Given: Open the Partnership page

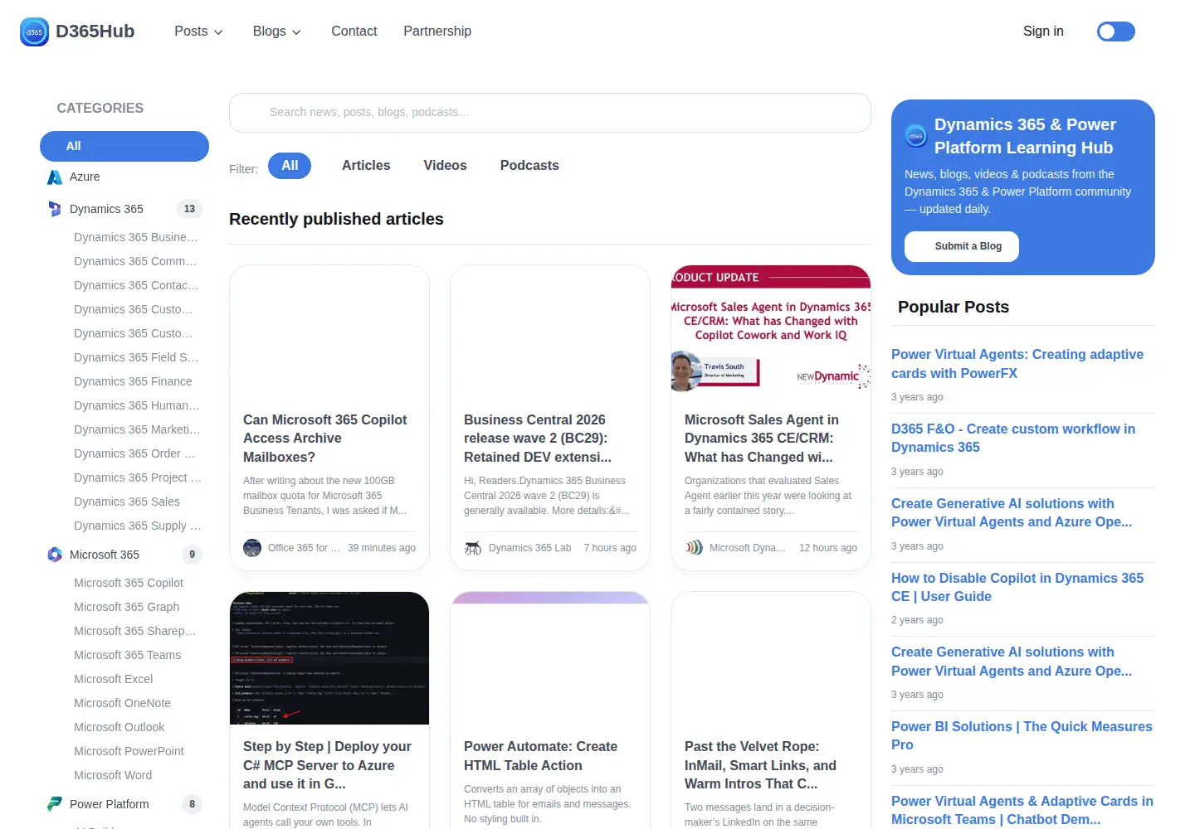Looking at the screenshot, I should coord(437,32).
